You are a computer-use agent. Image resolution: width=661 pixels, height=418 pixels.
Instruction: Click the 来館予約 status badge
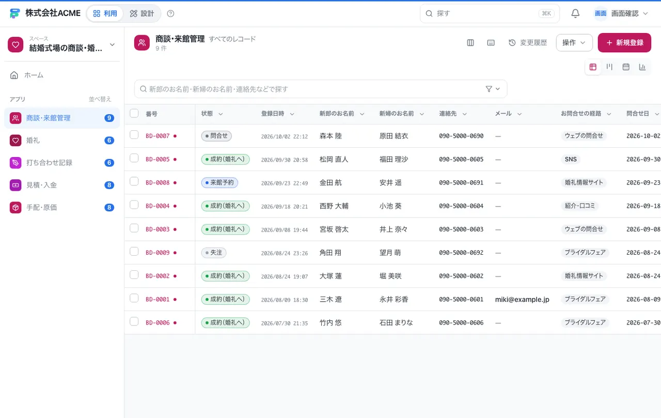[219, 182]
